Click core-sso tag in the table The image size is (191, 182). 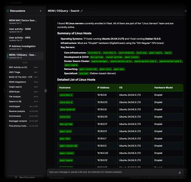coord(65,117)
